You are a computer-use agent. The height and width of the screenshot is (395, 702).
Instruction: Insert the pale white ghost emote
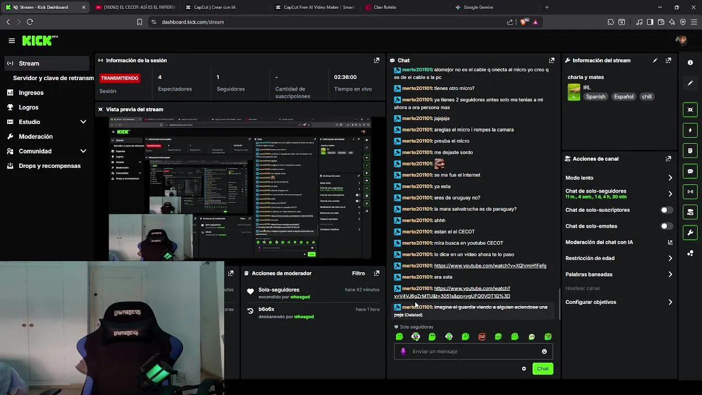pos(531,337)
